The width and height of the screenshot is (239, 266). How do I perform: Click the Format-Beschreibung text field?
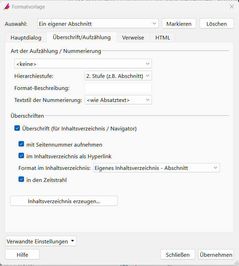pos(118,88)
